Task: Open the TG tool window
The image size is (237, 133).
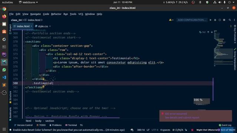Action: pos(81,125)
